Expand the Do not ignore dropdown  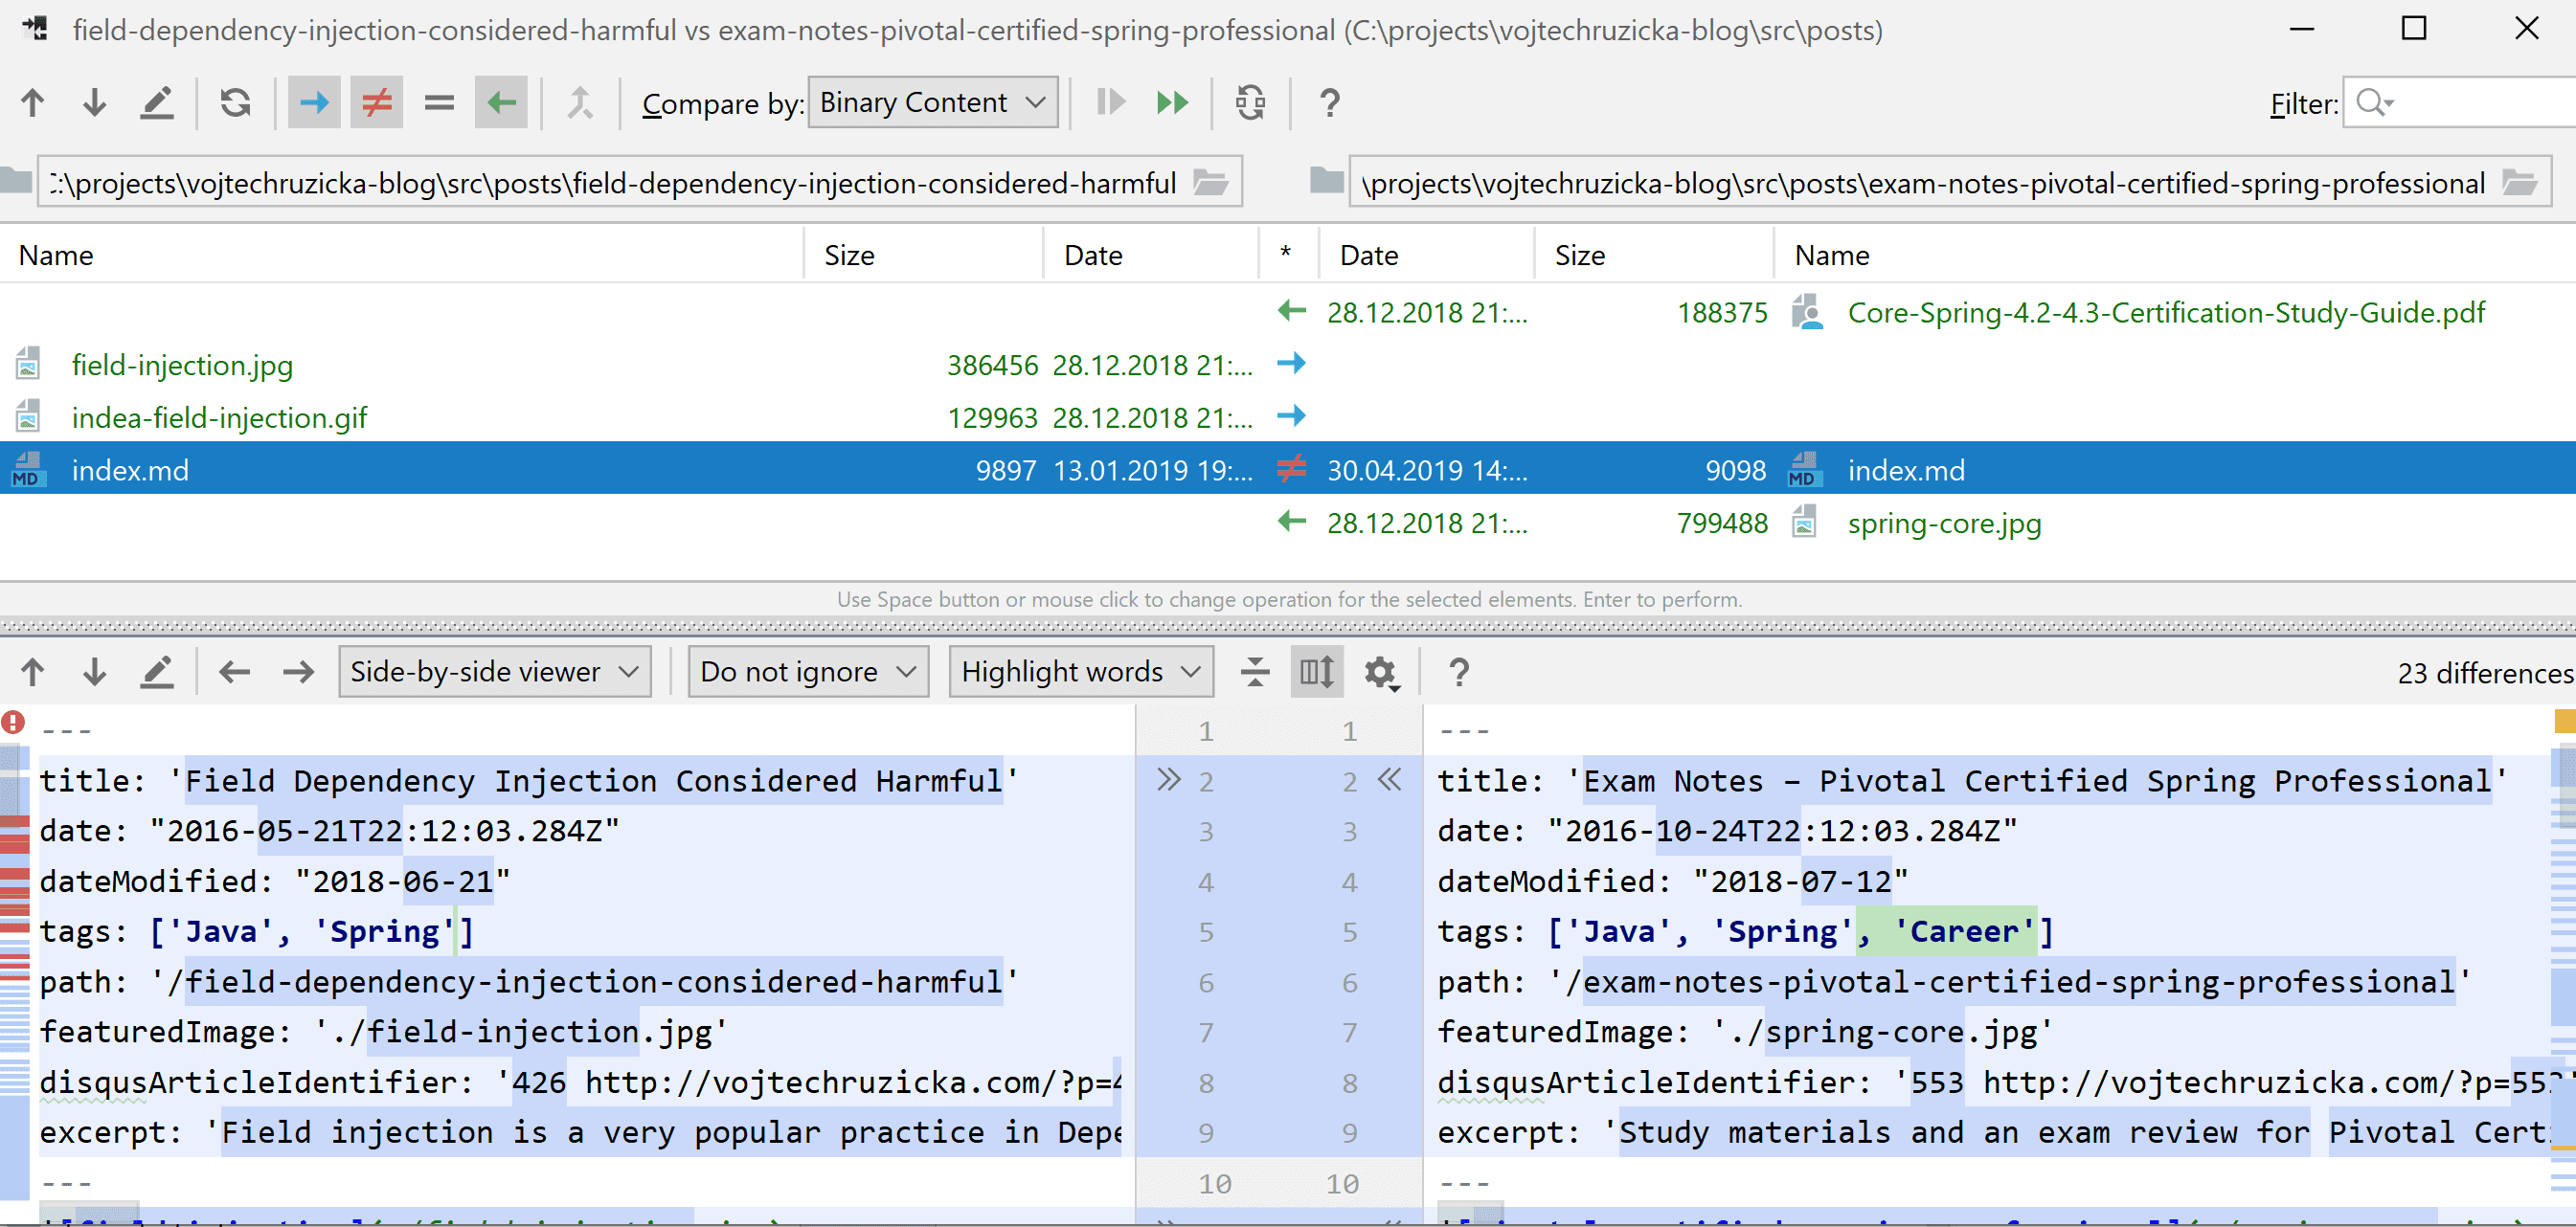click(x=808, y=673)
